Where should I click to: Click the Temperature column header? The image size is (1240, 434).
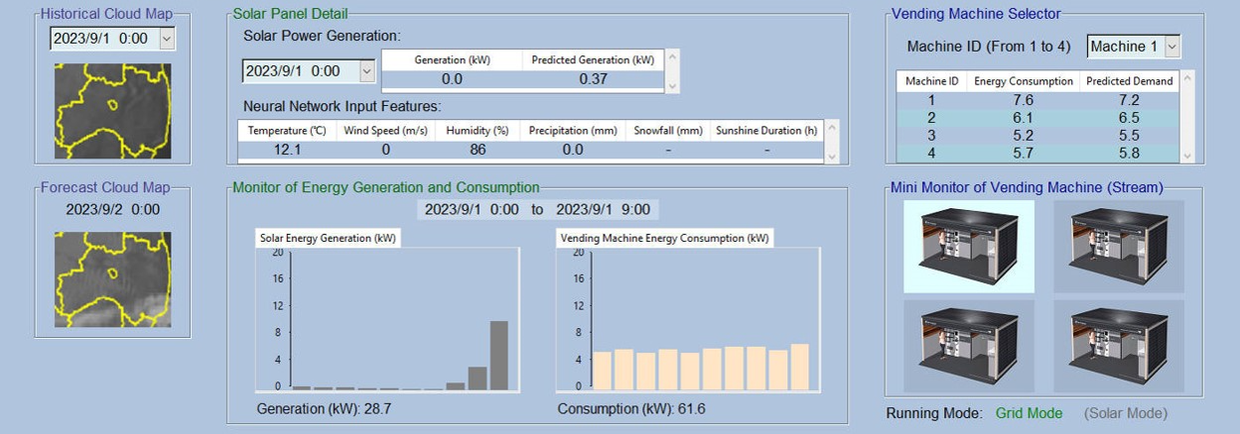287,131
